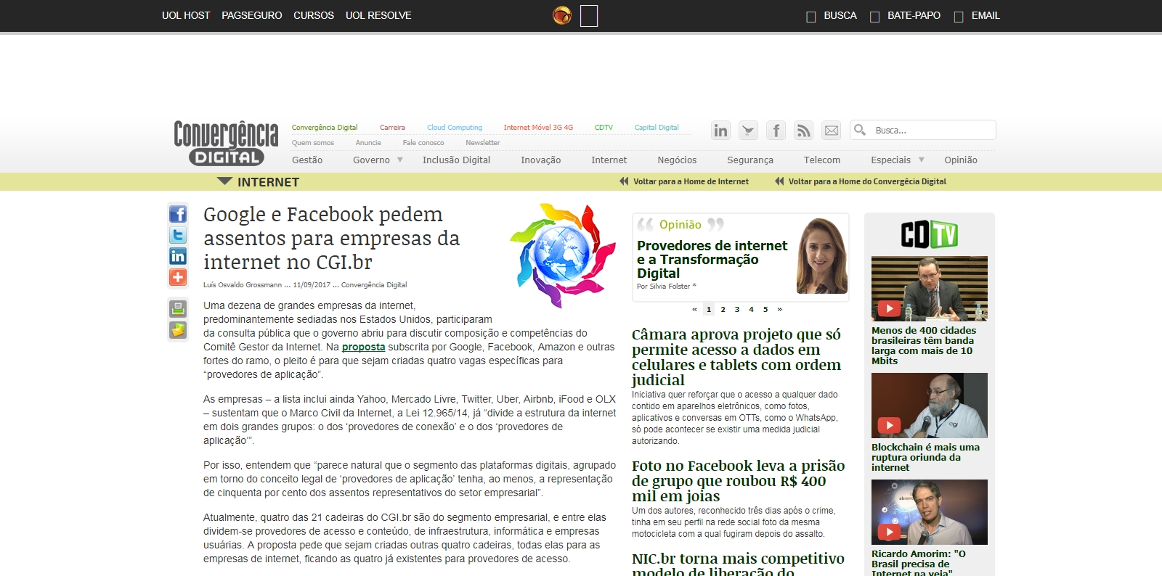1162x576 pixels.
Task: Click previous page arrow in opinion pager
Action: [694, 309]
